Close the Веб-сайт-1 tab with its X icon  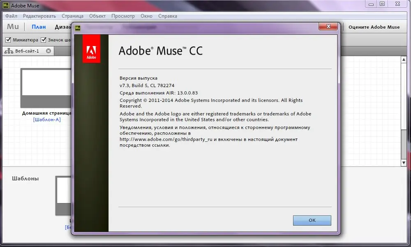[x=48, y=51]
